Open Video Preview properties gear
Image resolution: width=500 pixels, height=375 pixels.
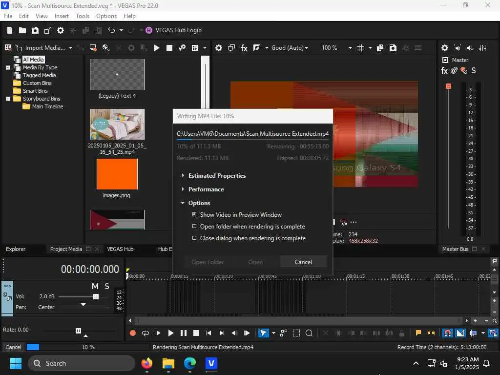(218, 48)
